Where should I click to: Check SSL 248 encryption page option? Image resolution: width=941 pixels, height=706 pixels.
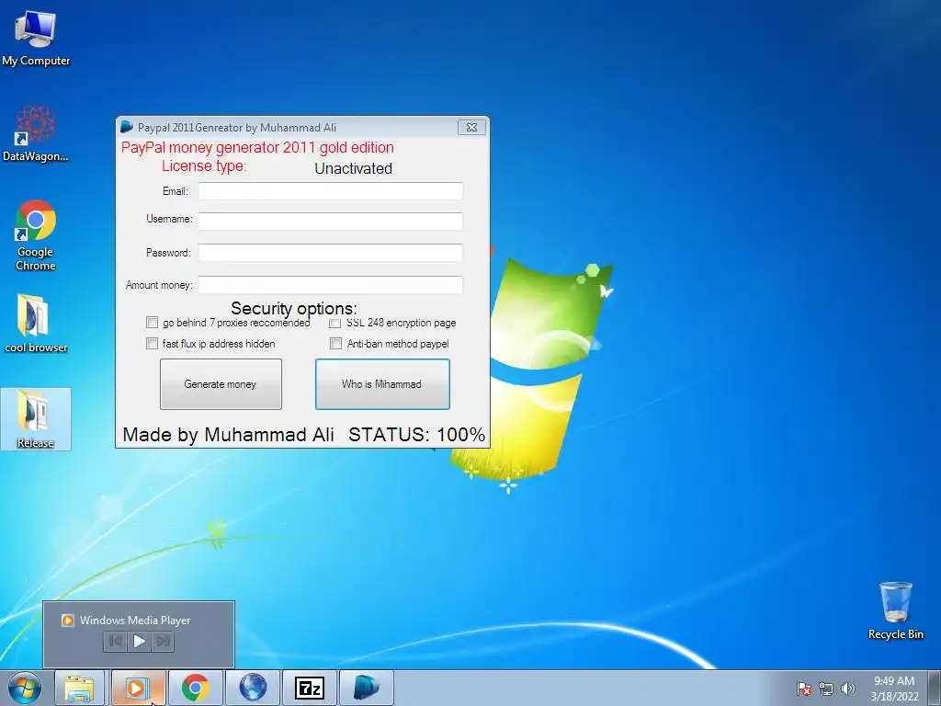pos(334,323)
